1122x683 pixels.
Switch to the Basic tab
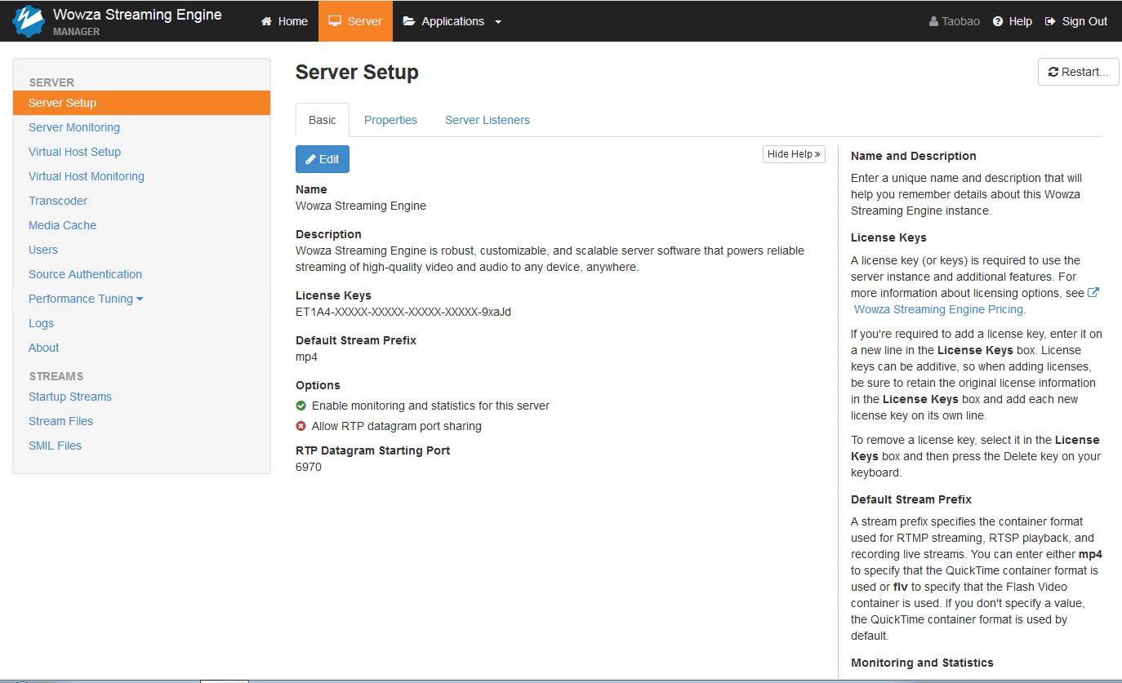click(322, 120)
